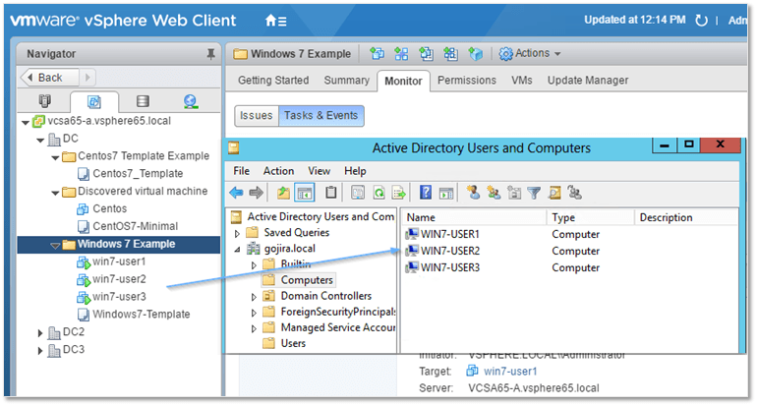Open the Update Manager tab
Image resolution: width=757 pixels, height=406 pixels.
click(588, 81)
